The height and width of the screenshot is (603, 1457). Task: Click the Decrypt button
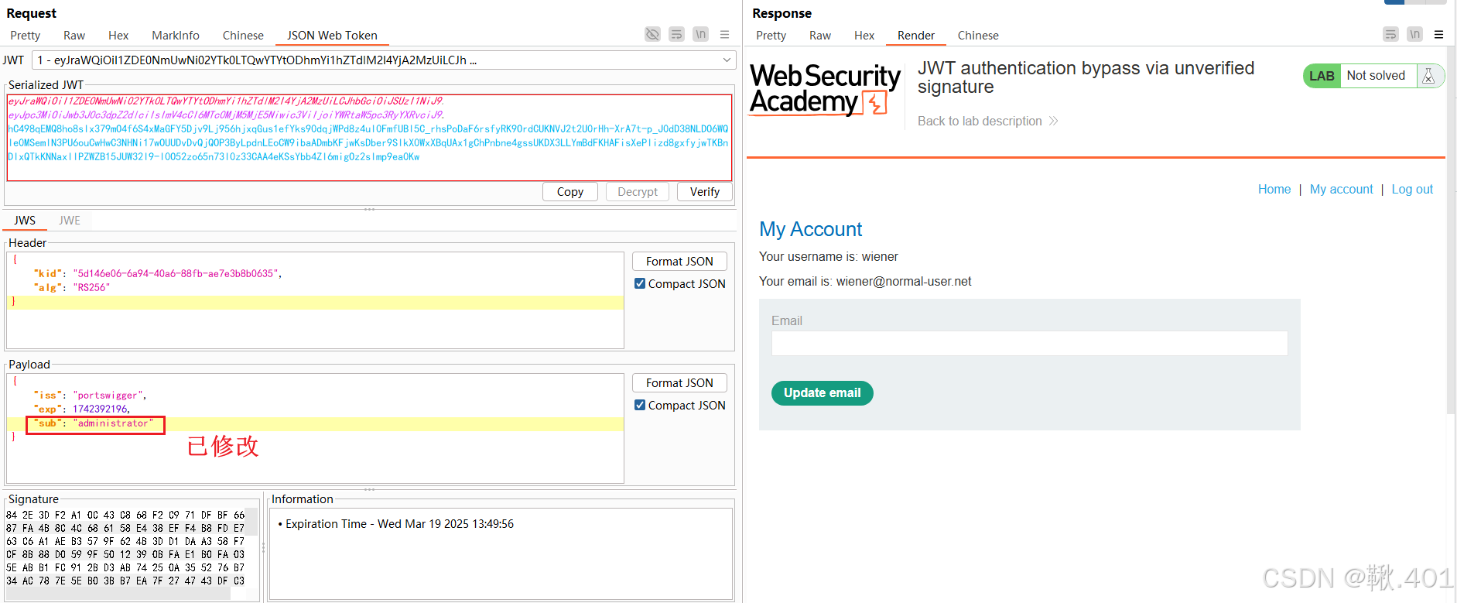pos(638,192)
